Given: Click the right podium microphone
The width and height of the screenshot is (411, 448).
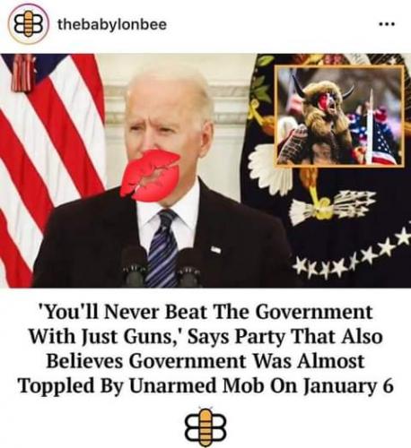Looking at the screenshot, I should (x=189, y=267).
